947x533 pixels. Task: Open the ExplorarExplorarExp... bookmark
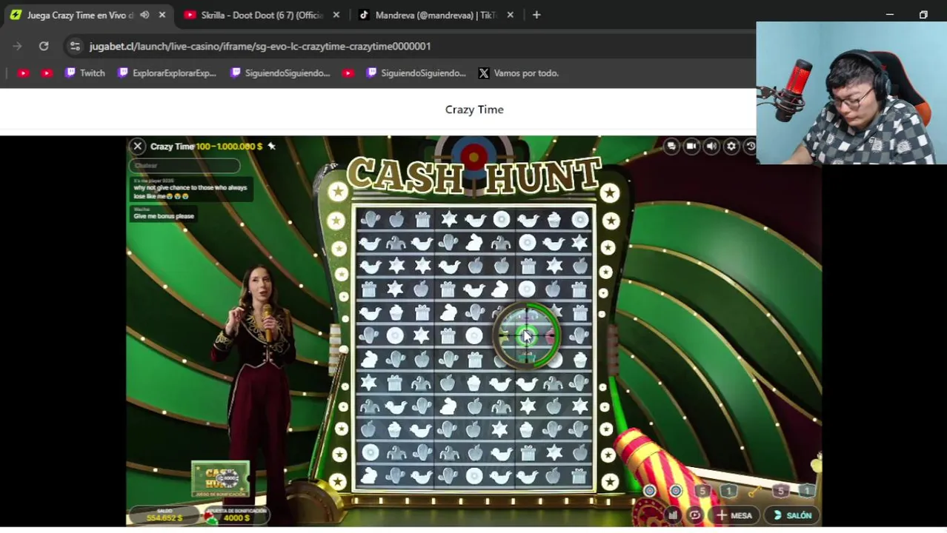click(167, 73)
